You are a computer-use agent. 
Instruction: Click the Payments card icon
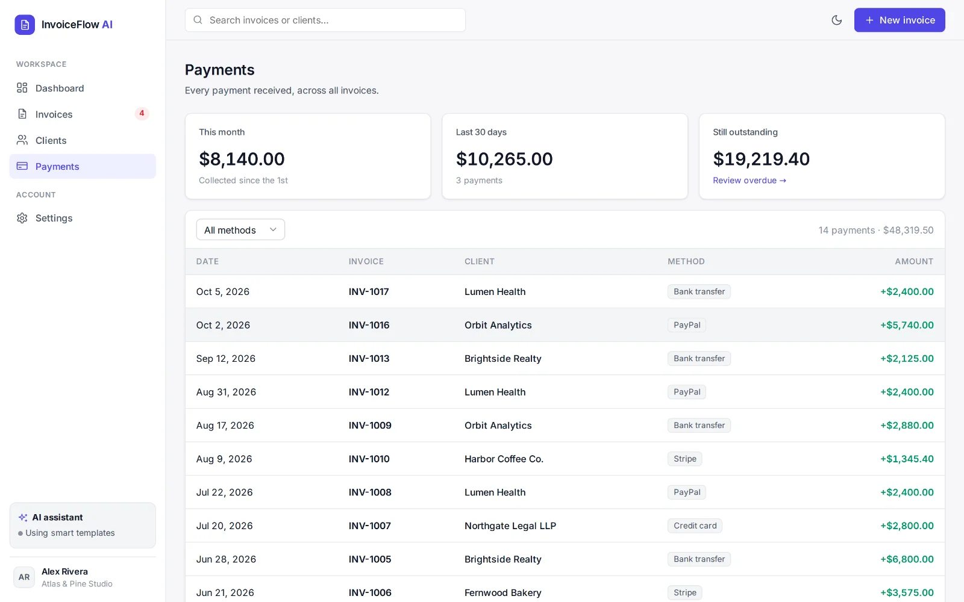(22, 166)
